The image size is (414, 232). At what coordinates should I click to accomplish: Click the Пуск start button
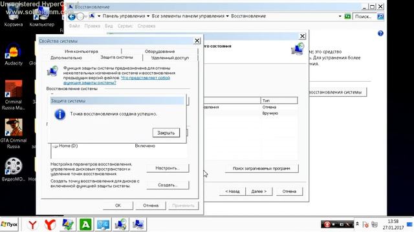tap(9, 224)
